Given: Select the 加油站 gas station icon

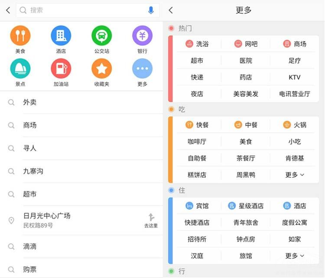Looking at the screenshot, I should [x=61, y=69].
